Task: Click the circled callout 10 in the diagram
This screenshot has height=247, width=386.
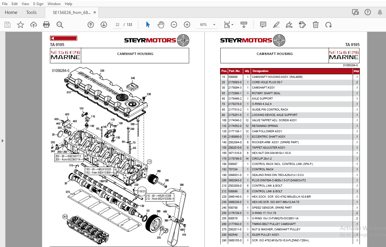Action: (149, 161)
